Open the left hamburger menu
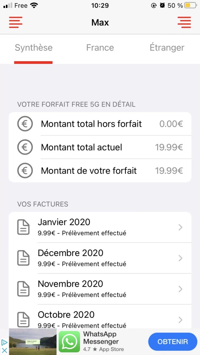 pos(15,22)
